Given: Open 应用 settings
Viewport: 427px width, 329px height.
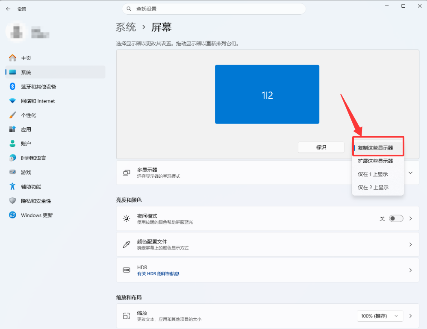Looking at the screenshot, I should pyautogui.click(x=55, y=129).
